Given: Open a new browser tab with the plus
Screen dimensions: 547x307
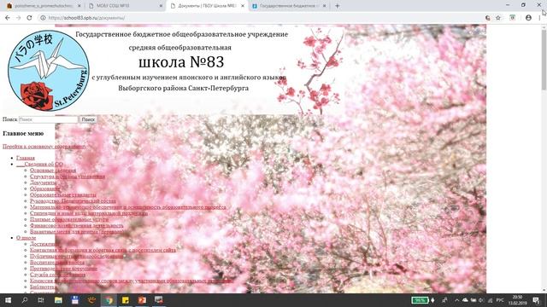Looking at the screenshot, I should point(337,6).
